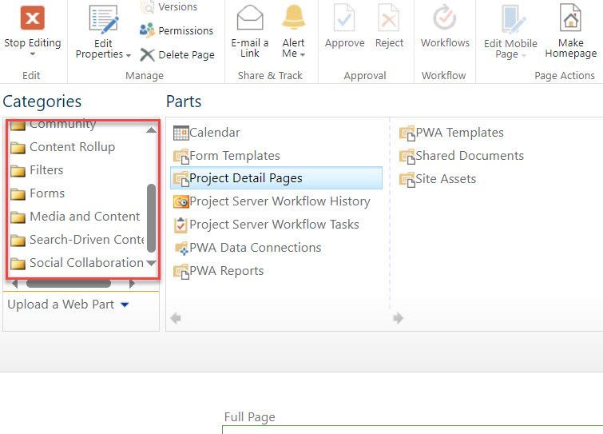
Task: Click the Categories list scroll down arrow
Action: click(x=152, y=263)
